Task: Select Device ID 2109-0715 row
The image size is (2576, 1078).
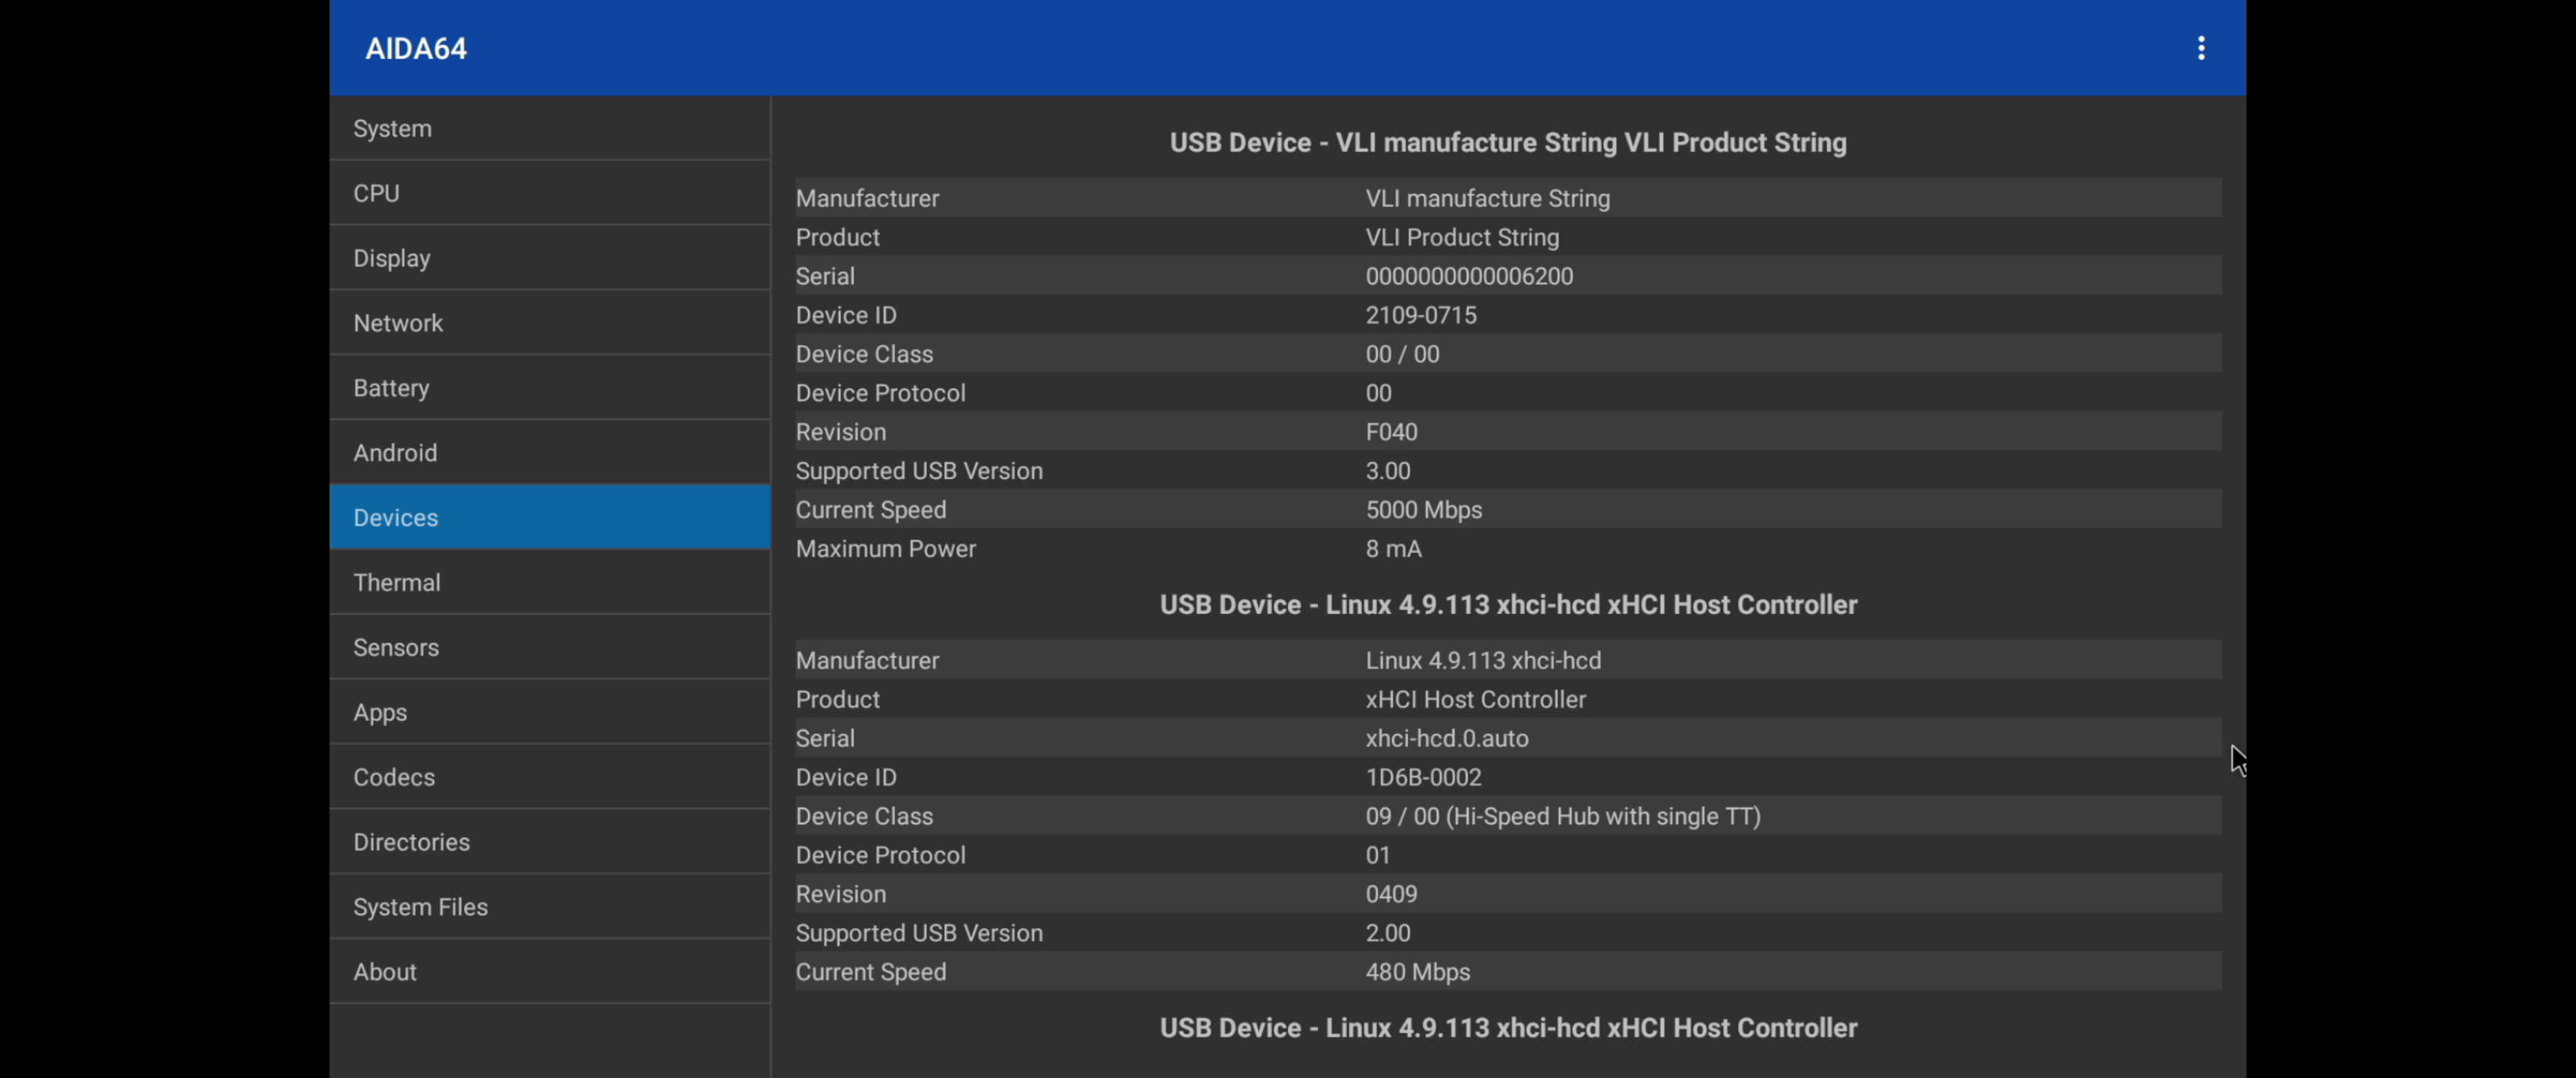Action: (1420, 315)
